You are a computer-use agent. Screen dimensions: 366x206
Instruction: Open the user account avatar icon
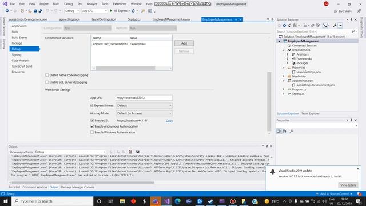coord(326,4)
